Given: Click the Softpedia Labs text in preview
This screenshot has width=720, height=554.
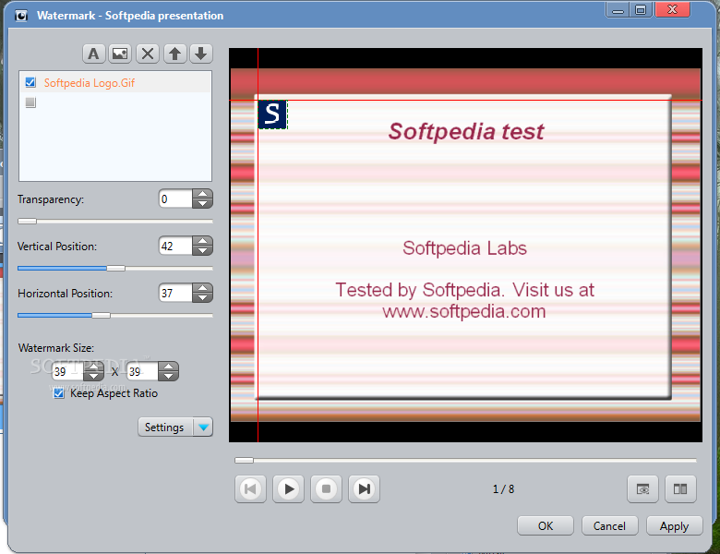Looking at the screenshot, I should pyautogui.click(x=464, y=248).
